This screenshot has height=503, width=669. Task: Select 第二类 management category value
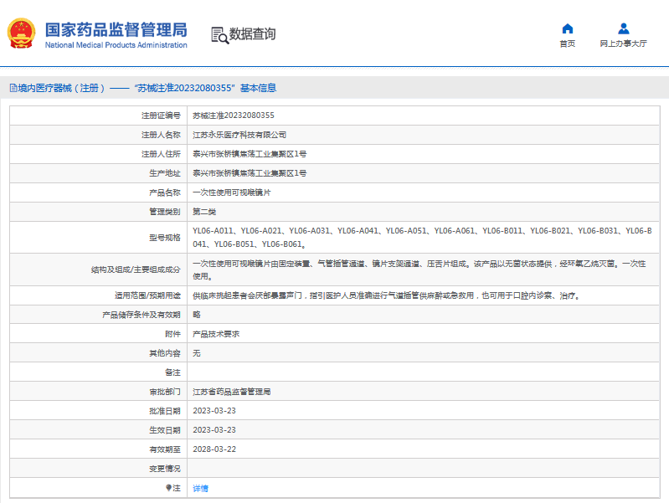point(204,212)
